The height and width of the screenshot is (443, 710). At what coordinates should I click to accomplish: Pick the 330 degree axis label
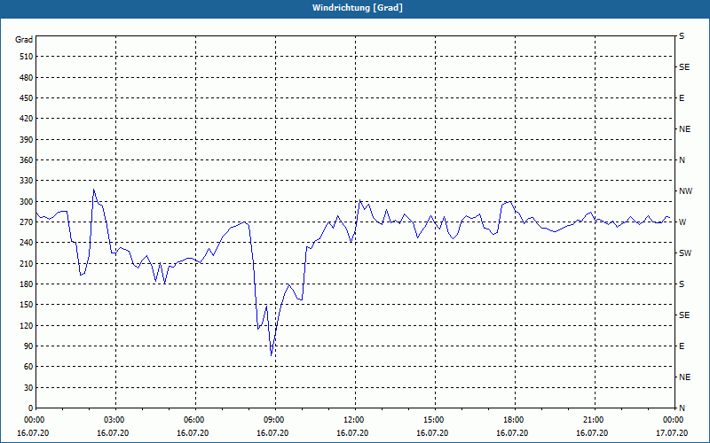[x=27, y=181]
